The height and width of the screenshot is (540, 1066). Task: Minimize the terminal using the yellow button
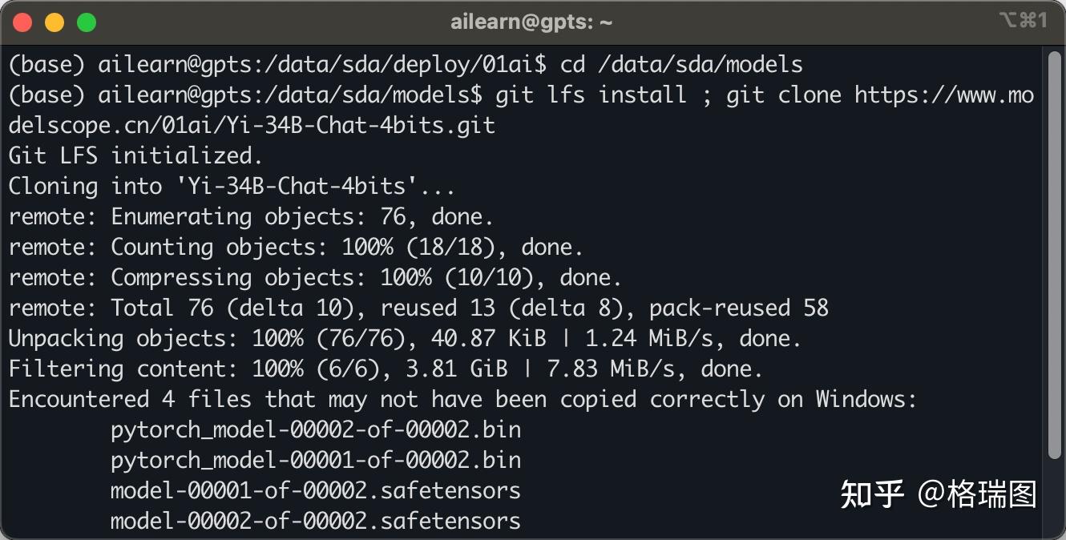[55, 22]
